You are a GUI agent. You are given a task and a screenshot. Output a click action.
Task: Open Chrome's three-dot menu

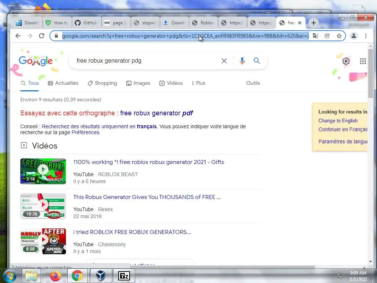pyautogui.click(x=366, y=36)
